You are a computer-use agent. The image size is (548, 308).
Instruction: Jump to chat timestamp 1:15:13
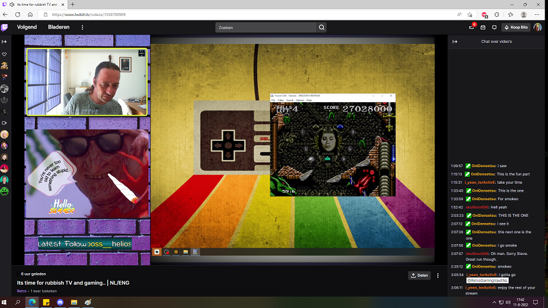click(x=456, y=174)
